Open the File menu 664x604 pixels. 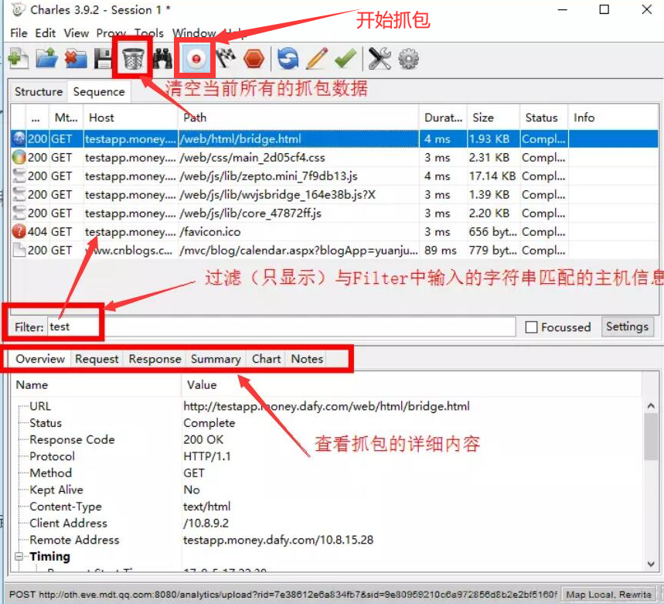(x=19, y=33)
